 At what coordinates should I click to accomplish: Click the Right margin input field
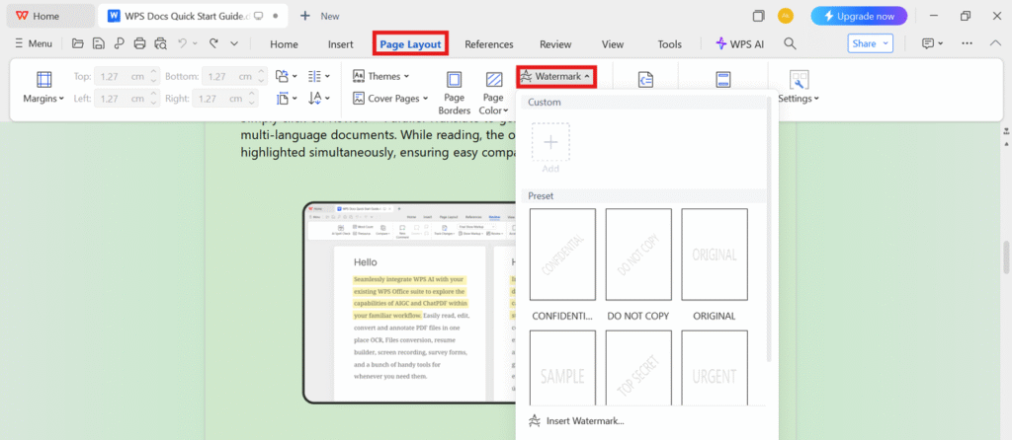click(x=226, y=99)
